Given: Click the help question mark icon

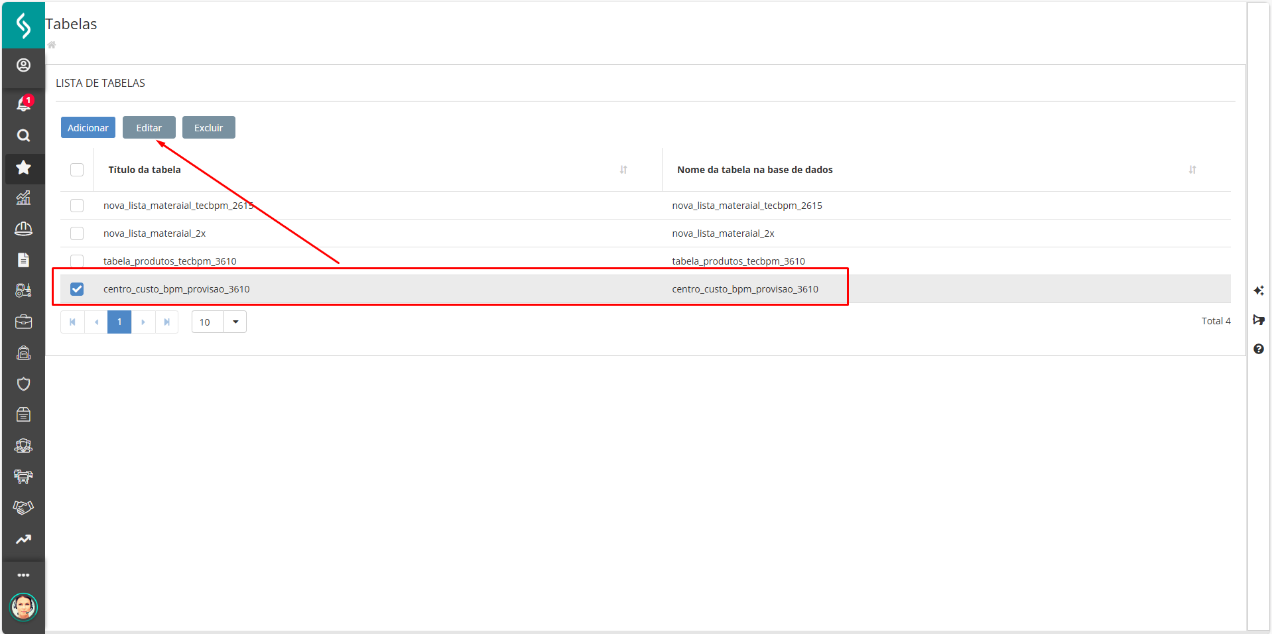Looking at the screenshot, I should click(1258, 349).
